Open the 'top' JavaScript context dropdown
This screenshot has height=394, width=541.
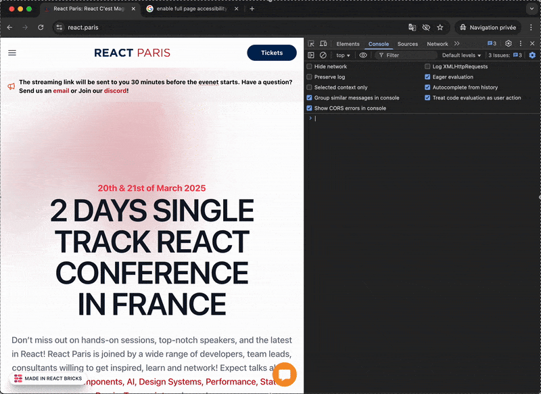(x=343, y=56)
